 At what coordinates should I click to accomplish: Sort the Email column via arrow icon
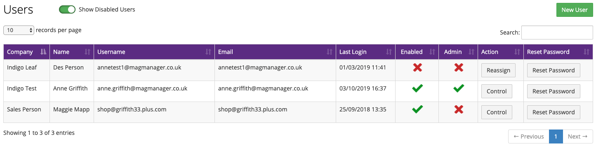click(x=329, y=52)
